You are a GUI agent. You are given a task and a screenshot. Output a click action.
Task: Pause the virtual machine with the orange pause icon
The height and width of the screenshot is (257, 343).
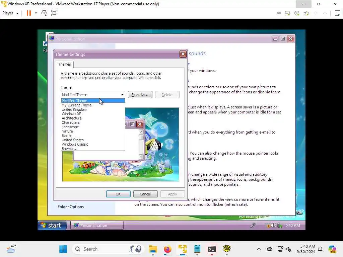point(29,13)
